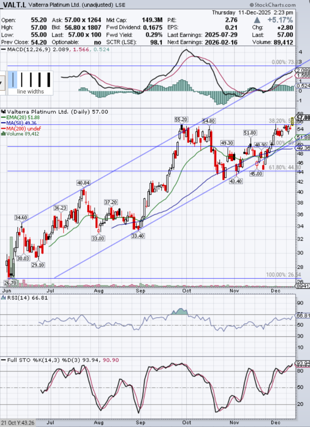Choose the thickest line width option

pos(49,80)
